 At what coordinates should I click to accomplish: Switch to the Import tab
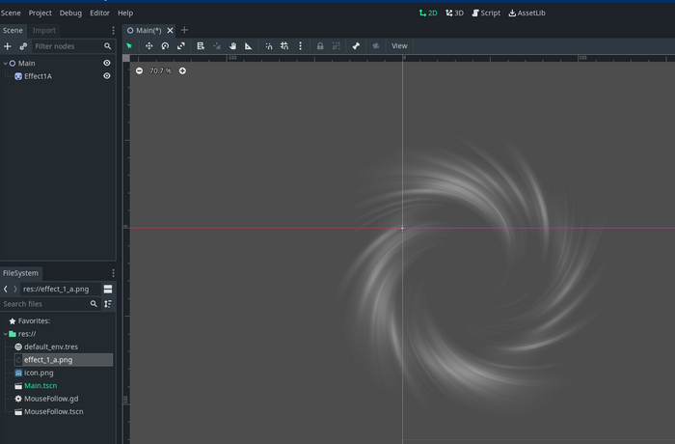(44, 30)
